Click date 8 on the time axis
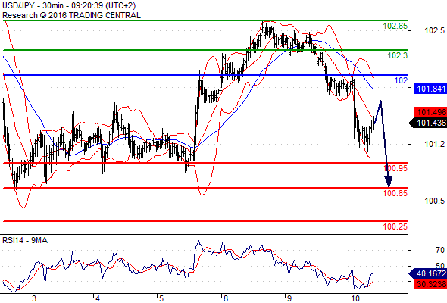Image resolution: width=447 pixels, height=303 pixels. pyautogui.click(x=226, y=298)
